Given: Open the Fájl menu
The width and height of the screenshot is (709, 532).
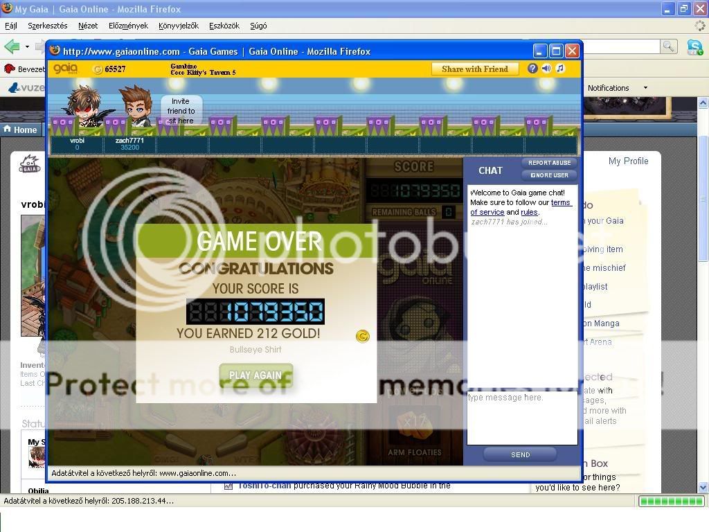Looking at the screenshot, I should tap(11, 26).
